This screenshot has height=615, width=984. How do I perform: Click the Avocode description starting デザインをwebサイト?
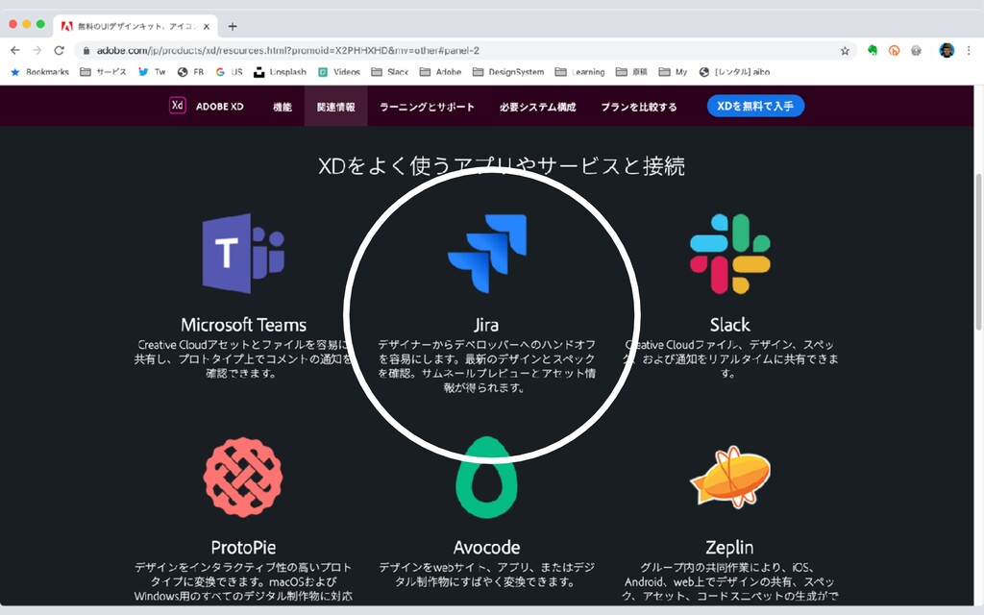click(486, 575)
